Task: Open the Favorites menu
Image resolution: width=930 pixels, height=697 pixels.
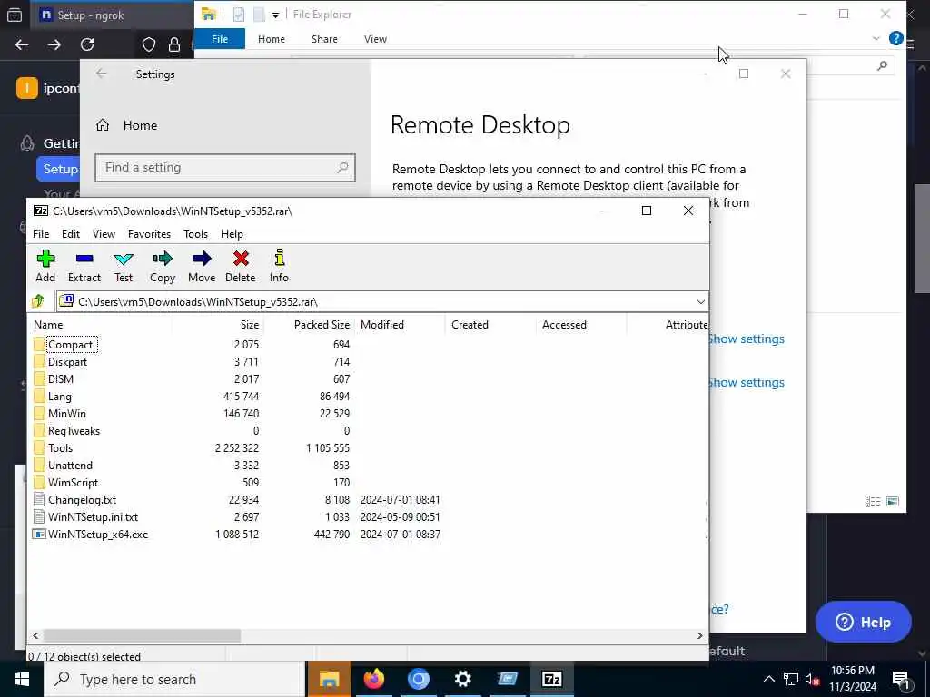Action: pyautogui.click(x=150, y=234)
